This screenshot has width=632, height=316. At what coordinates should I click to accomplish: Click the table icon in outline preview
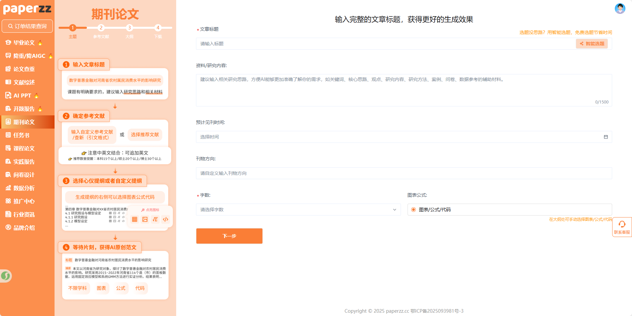pyautogui.click(x=135, y=219)
